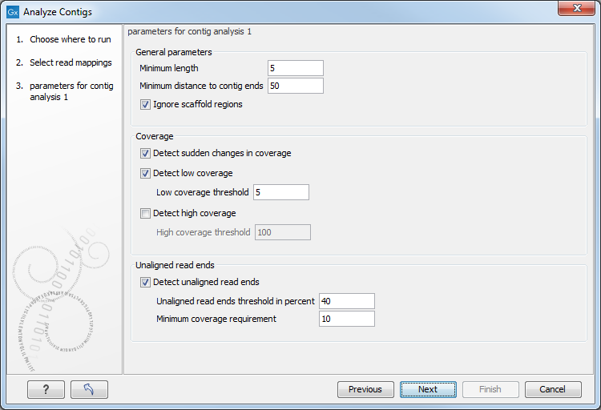This screenshot has width=601, height=410.
Task: Click the help question mark button
Action: pos(46,389)
